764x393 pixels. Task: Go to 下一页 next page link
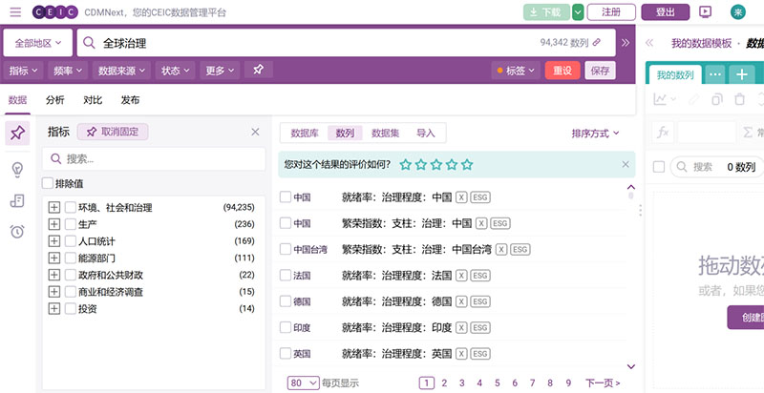[602, 383]
